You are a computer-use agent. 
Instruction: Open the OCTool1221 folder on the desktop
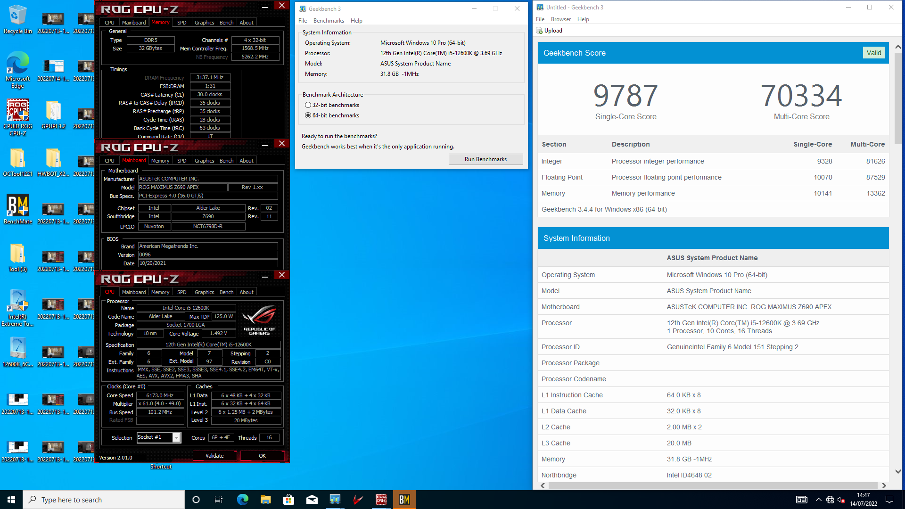coord(17,162)
